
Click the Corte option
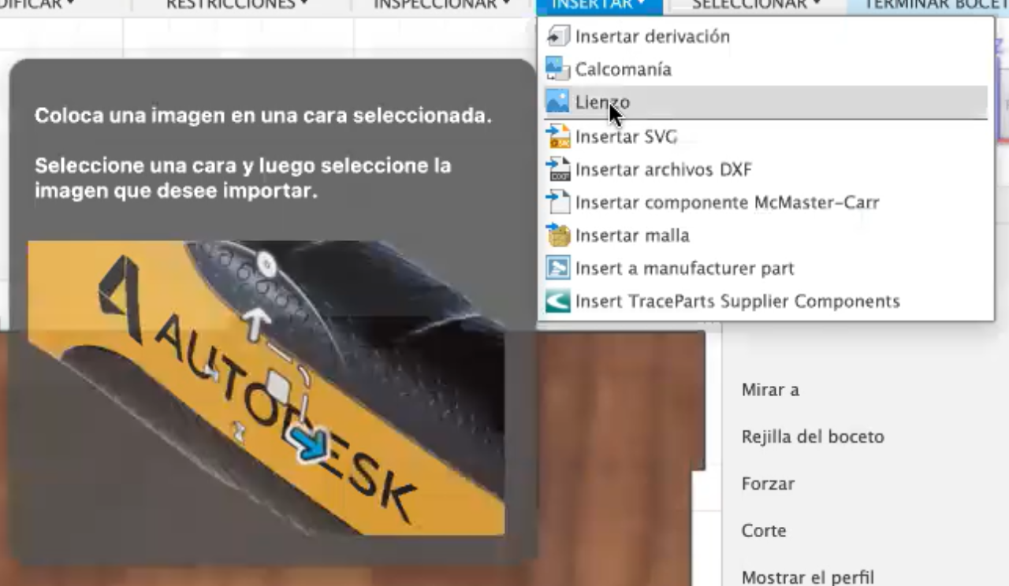[764, 531]
